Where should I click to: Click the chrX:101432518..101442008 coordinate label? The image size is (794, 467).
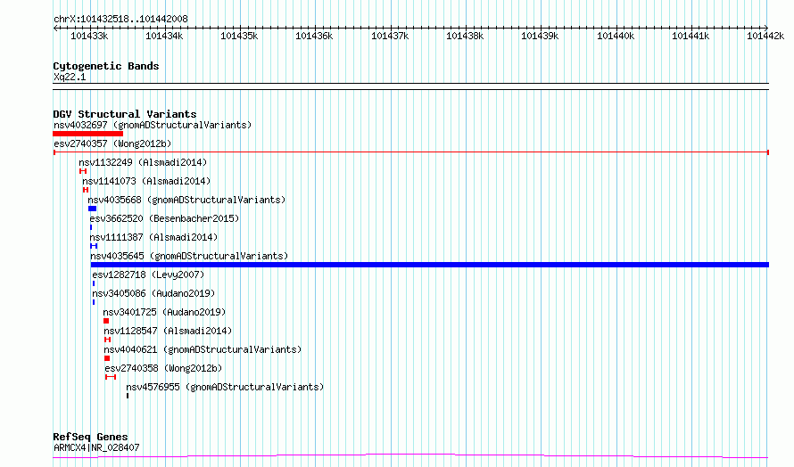tap(121, 20)
